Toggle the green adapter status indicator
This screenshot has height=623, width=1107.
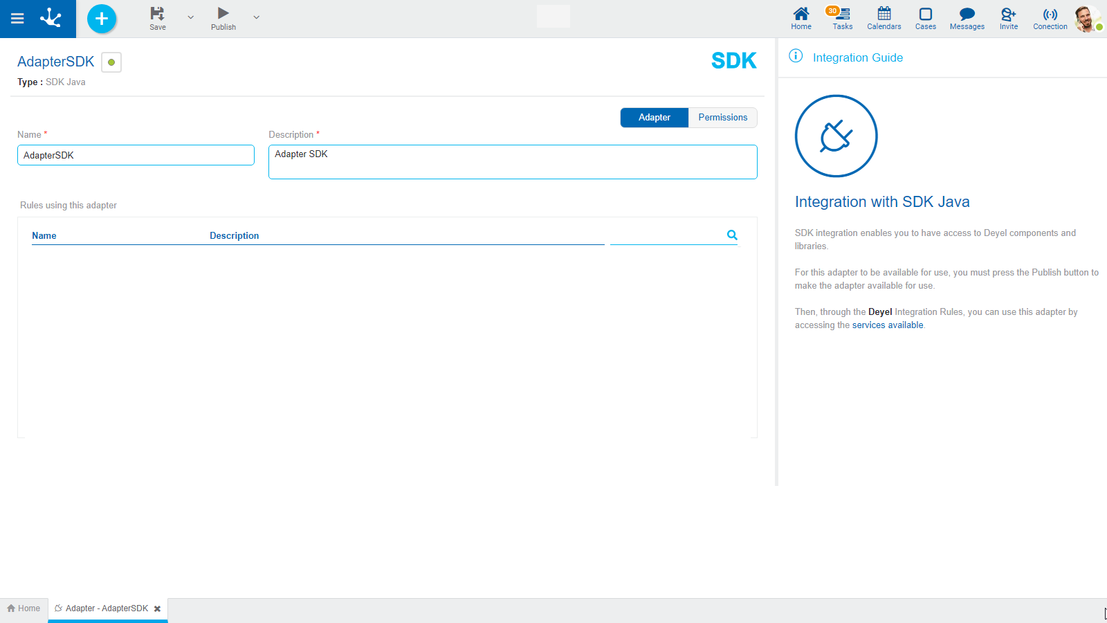[x=111, y=62]
